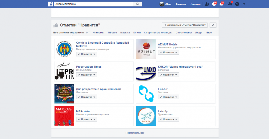Toggle like for AZIMUT Hotels

[x=168, y=53]
